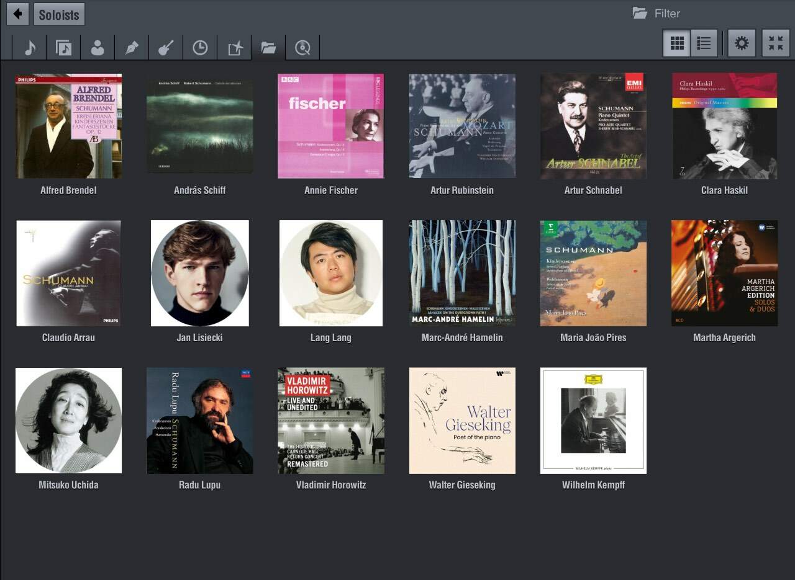This screenshot has height=580, width=795.
Task: Open the Martha Argerich Edition cover
Action: pos(724,273)
